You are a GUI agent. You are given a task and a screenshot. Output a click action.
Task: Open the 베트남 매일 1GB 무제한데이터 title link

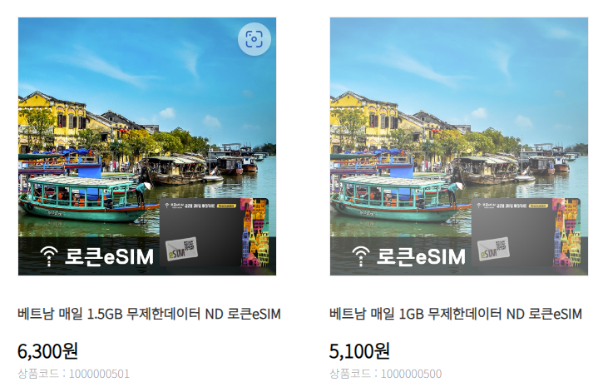point(456,314)
